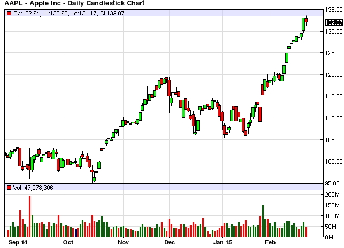Click the single dark blue volume bar

75,232
